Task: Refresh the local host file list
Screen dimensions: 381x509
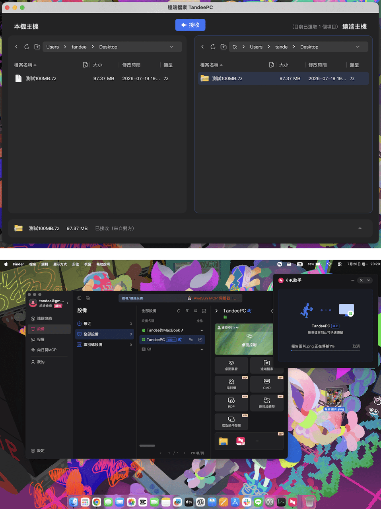Action: [x=27, y=47]
